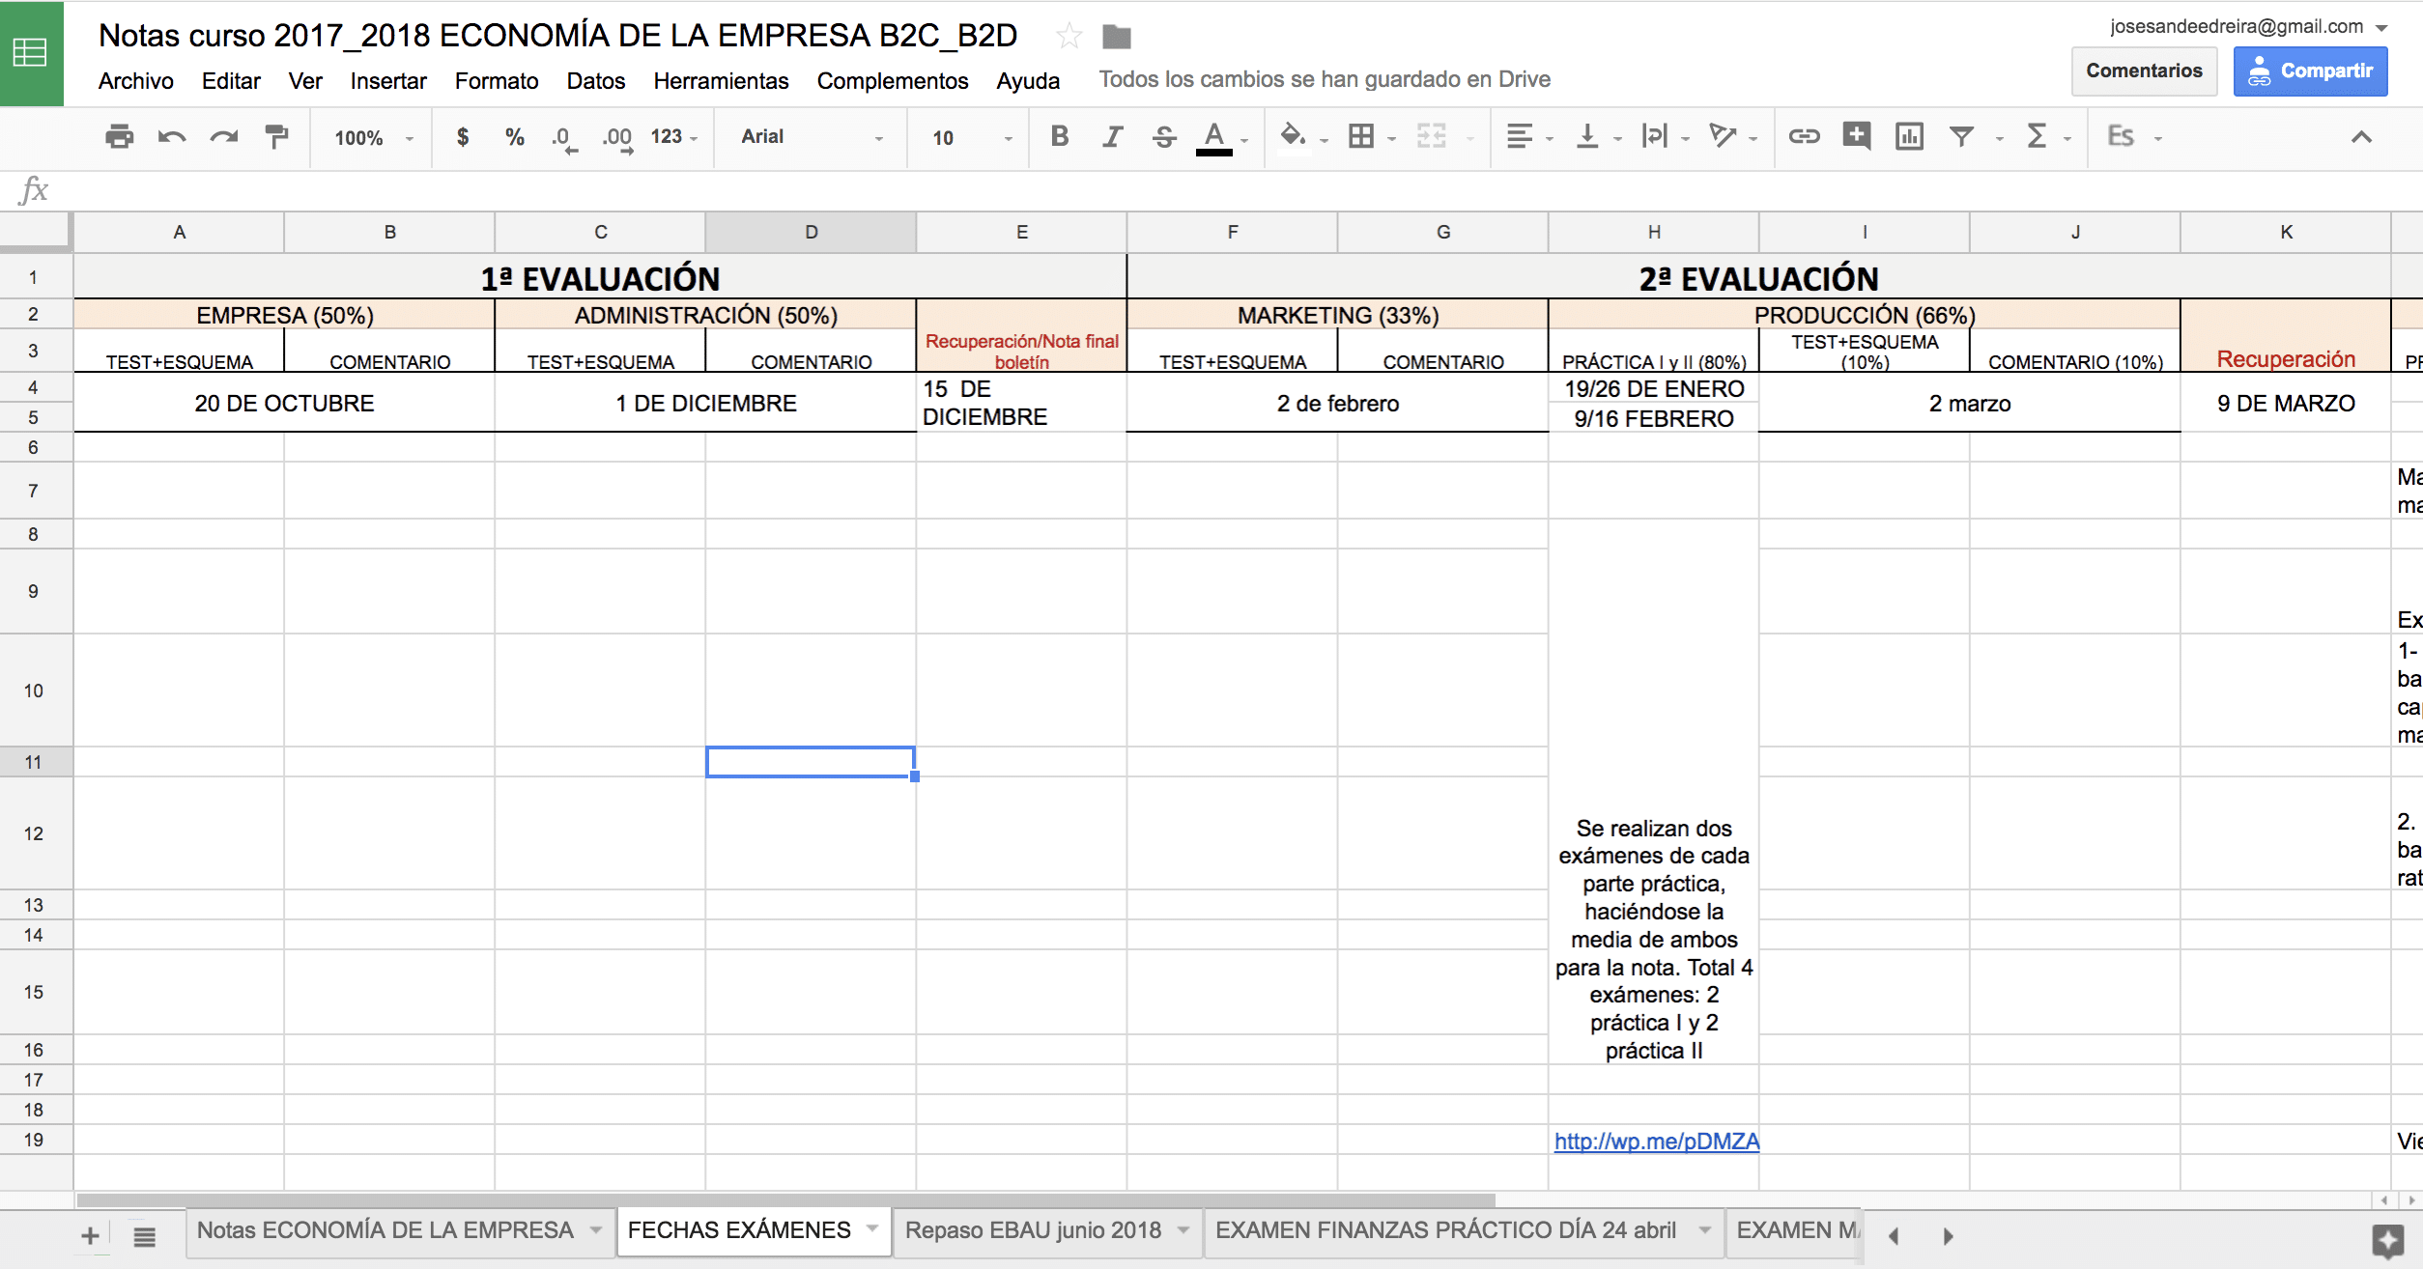
Task: Click the print icon in toolbar
Action: coord(119,137)
